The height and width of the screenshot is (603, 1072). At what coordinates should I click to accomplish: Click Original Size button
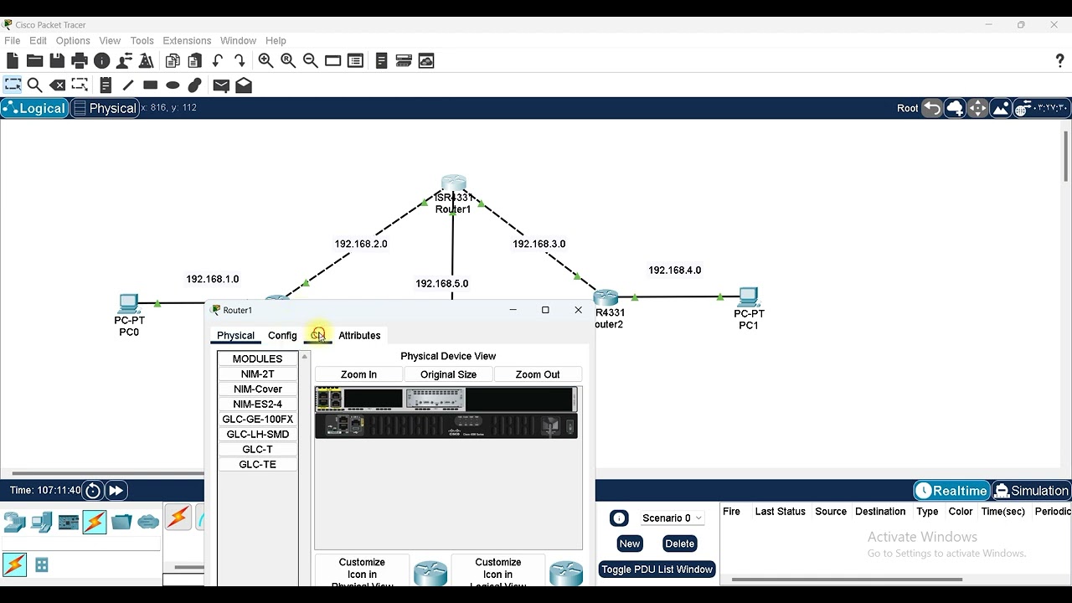448,374
